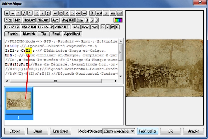Viewport: 208px width, 139px height.
Task: Click the equals sign button
Action: pyautogui.click(x=55, y=13)
